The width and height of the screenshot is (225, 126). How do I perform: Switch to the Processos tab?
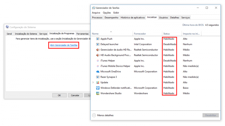pyautogui.click(x=97, y=18)
